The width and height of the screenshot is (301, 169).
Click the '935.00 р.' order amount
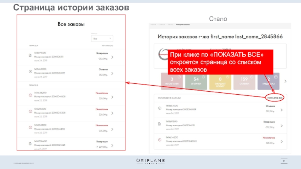[103, 131]
